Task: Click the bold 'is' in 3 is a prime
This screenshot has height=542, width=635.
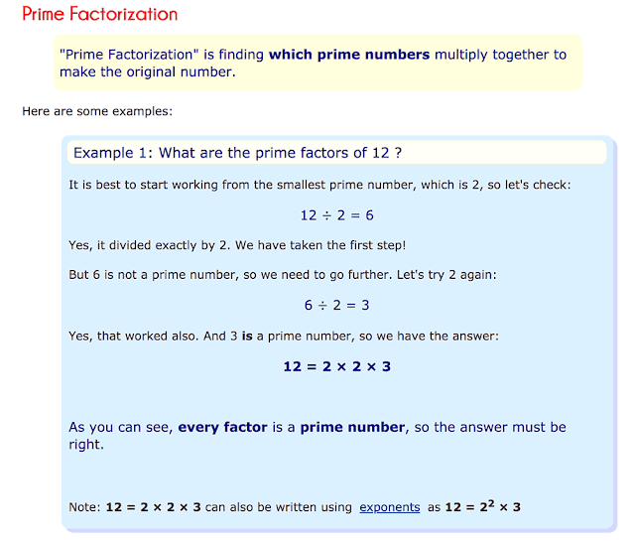Action: coord(247,336)
